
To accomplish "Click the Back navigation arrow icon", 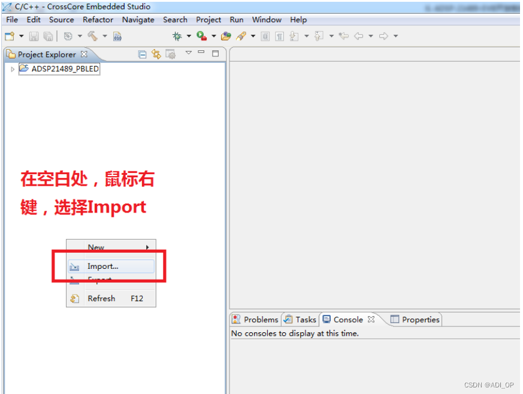I will click(359, 36).
